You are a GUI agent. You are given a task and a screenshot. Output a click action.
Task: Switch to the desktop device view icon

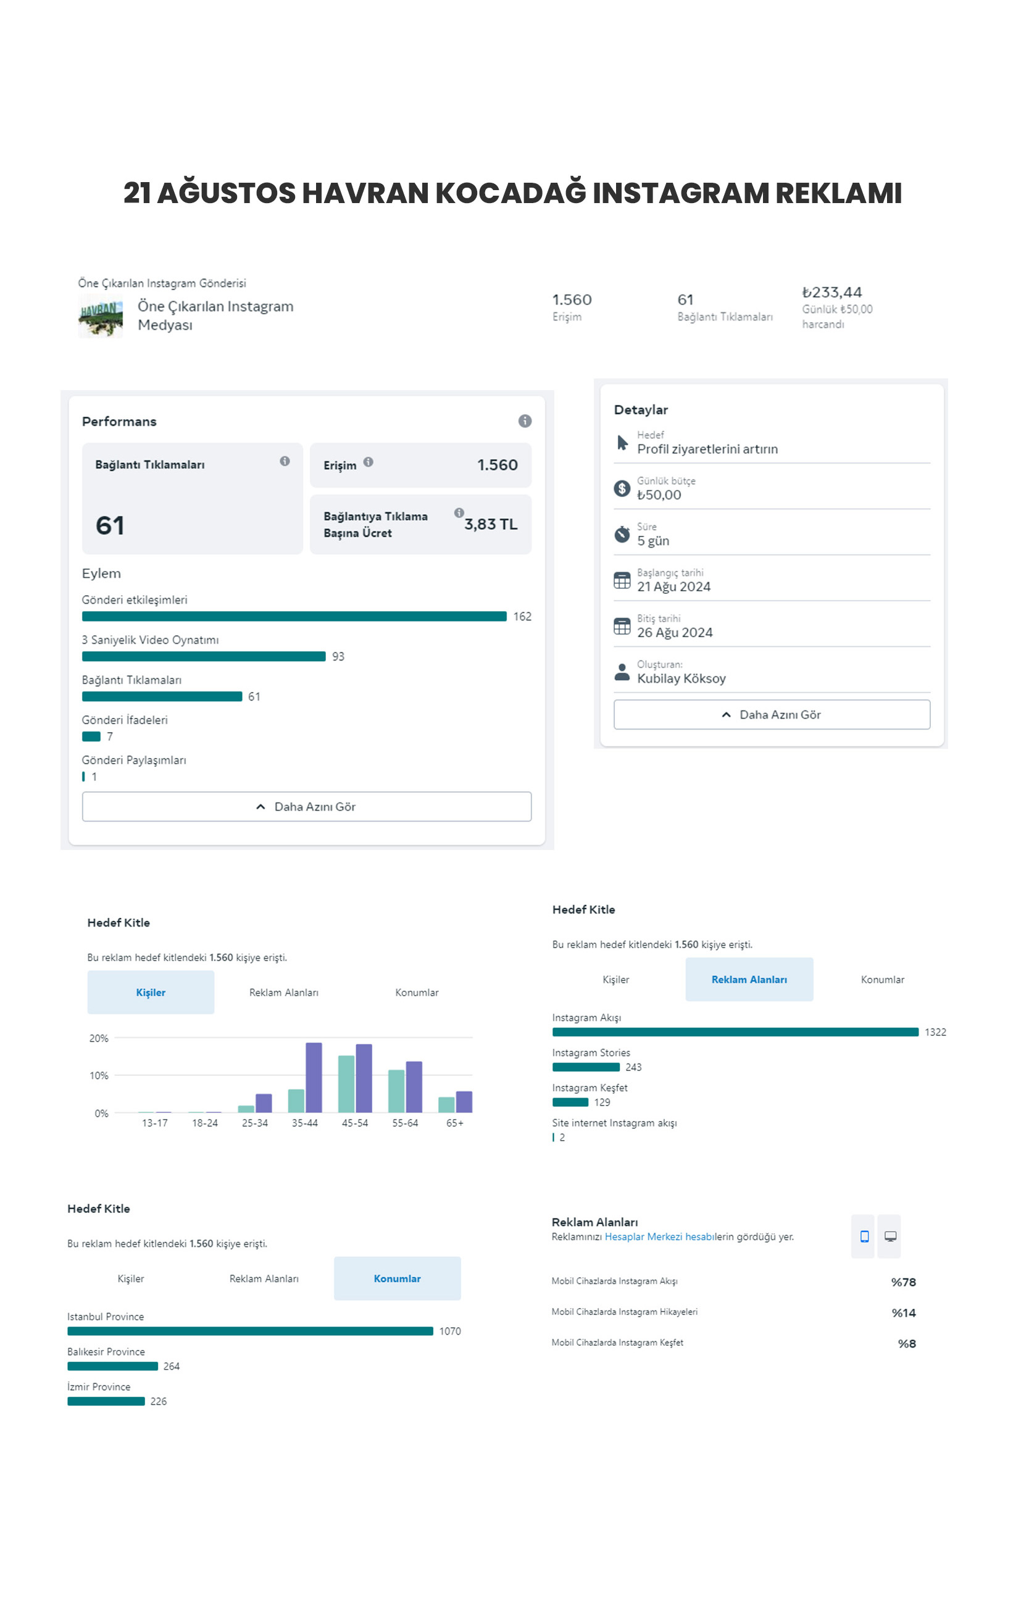[890, 1236]
